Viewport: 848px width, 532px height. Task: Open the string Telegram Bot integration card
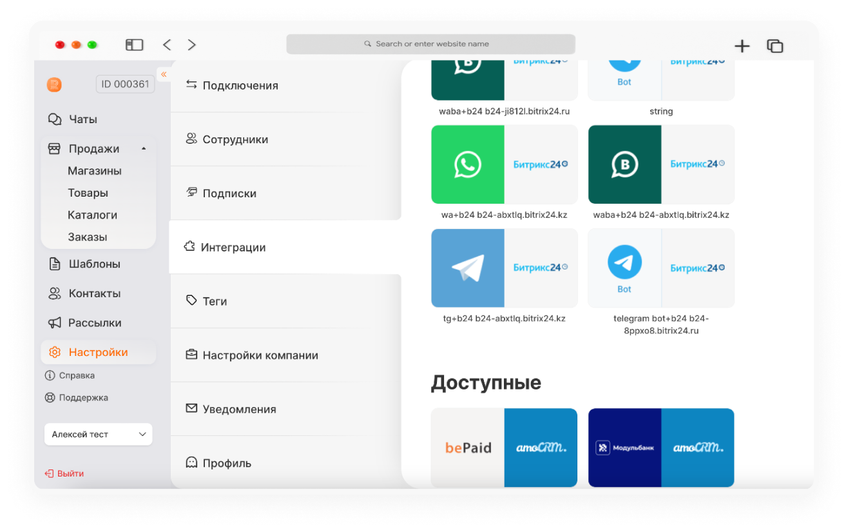point(661,80)
